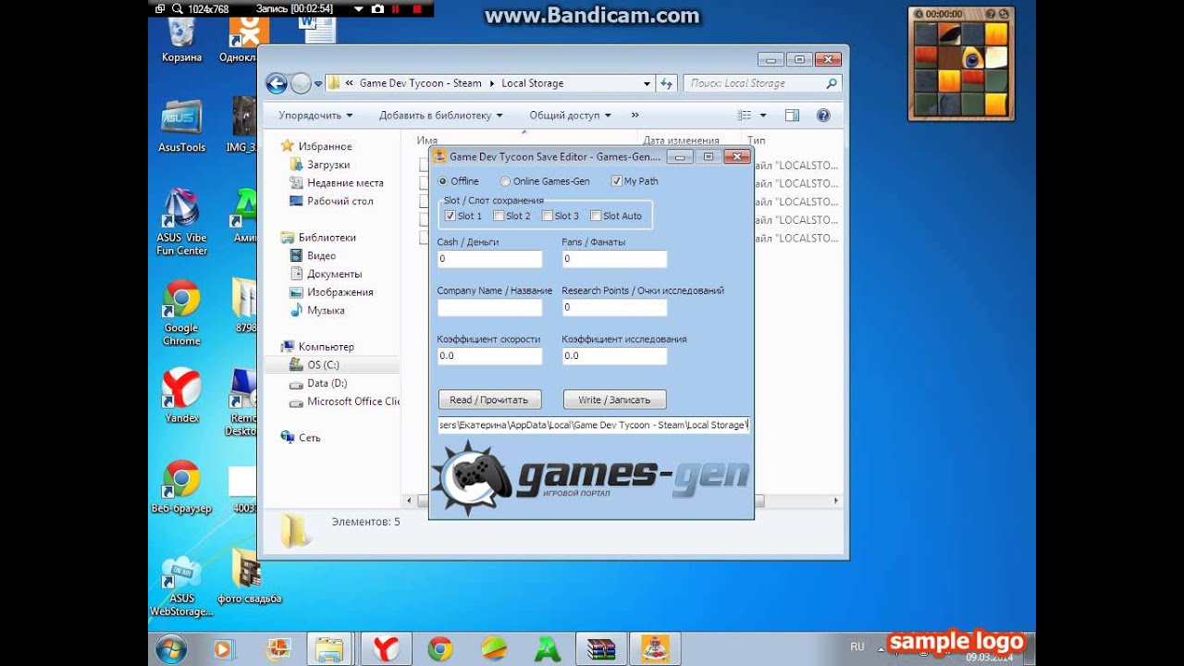Viewport: 1184px width, 666px height.
Task: Change the Explorer view mode icon
Action: (745, 116)
